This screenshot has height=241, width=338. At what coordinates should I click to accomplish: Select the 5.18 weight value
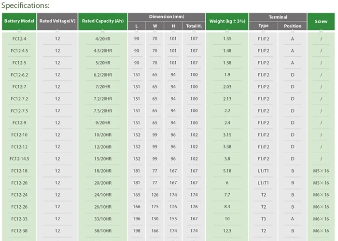tap(227, 171)
